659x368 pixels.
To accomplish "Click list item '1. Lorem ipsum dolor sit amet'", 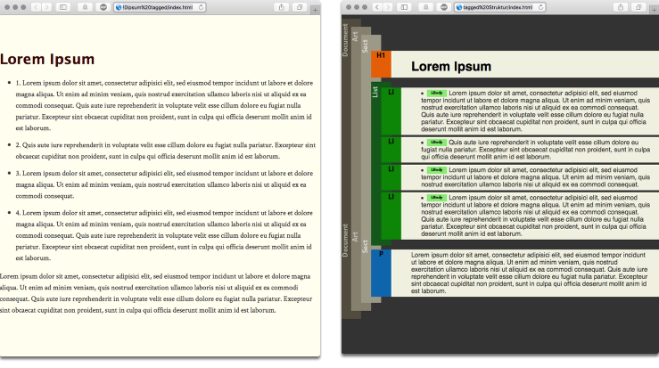I will click(x=165, y=105).
